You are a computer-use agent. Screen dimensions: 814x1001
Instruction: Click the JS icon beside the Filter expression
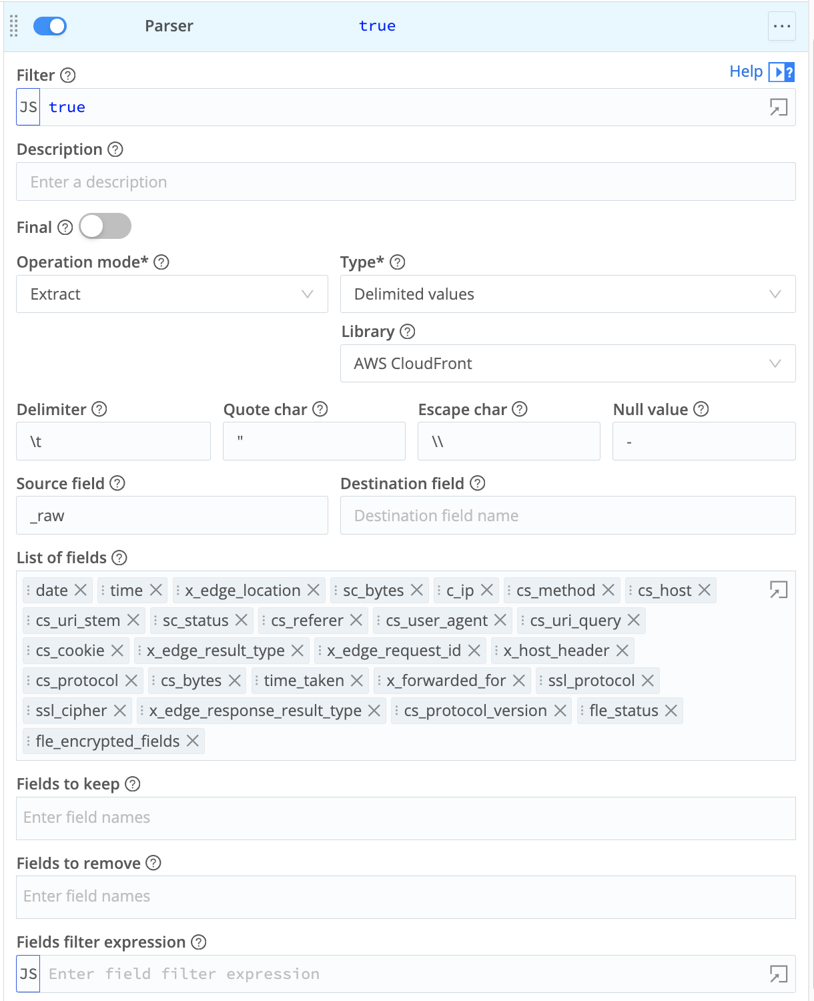click(x=27, y=107)
